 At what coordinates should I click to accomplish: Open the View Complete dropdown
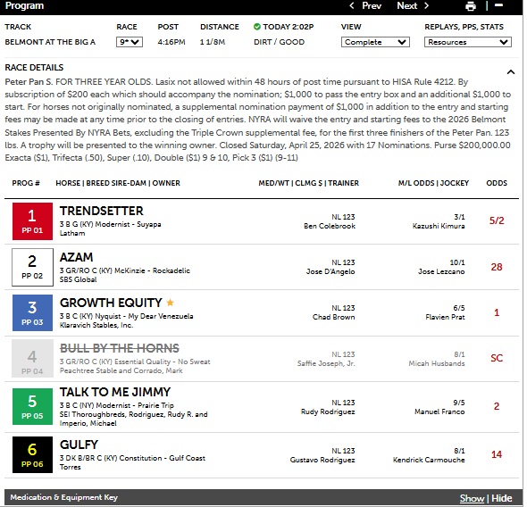click(375, 42)
